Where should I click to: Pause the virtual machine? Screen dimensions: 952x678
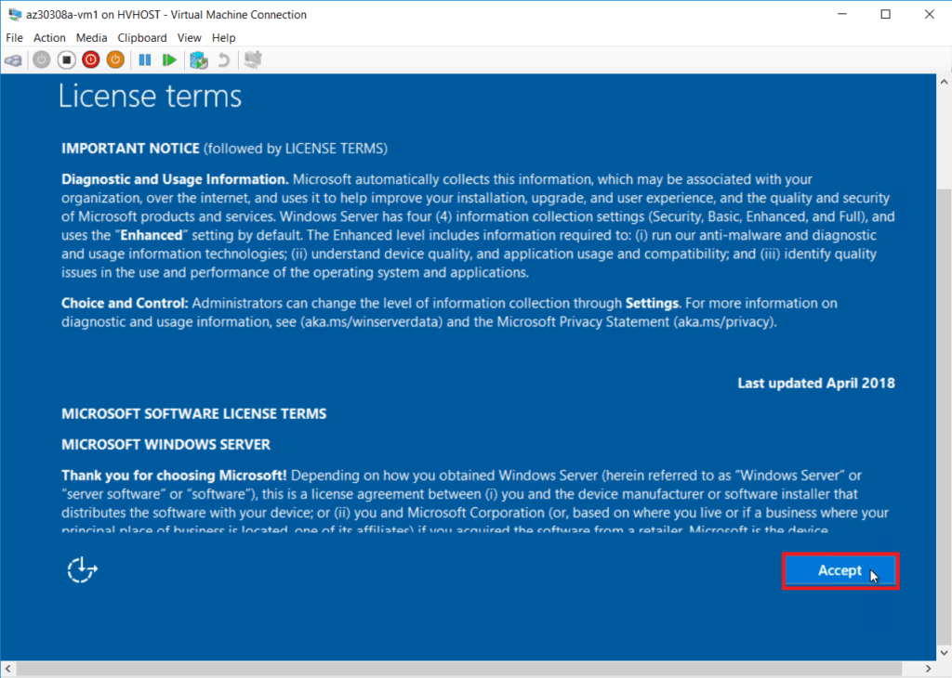point(145,59)
